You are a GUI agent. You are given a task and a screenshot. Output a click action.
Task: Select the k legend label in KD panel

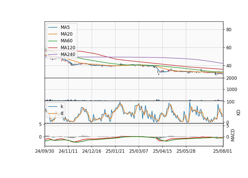62,107
